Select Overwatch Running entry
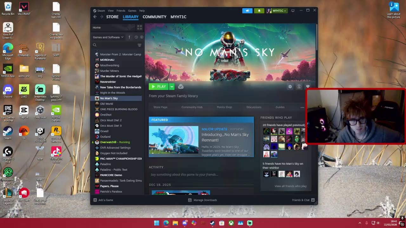 click(x=116, y=142)
